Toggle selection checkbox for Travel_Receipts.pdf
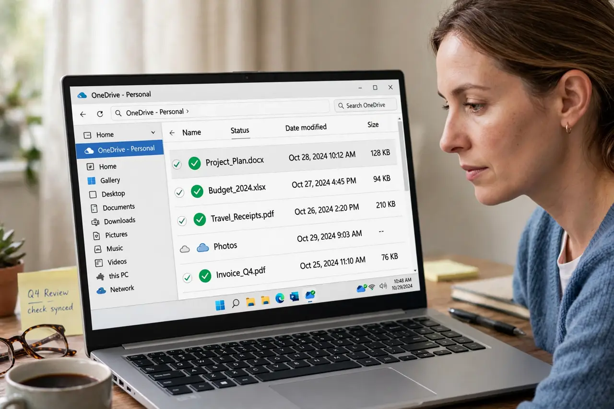 [x=182, y=221]
